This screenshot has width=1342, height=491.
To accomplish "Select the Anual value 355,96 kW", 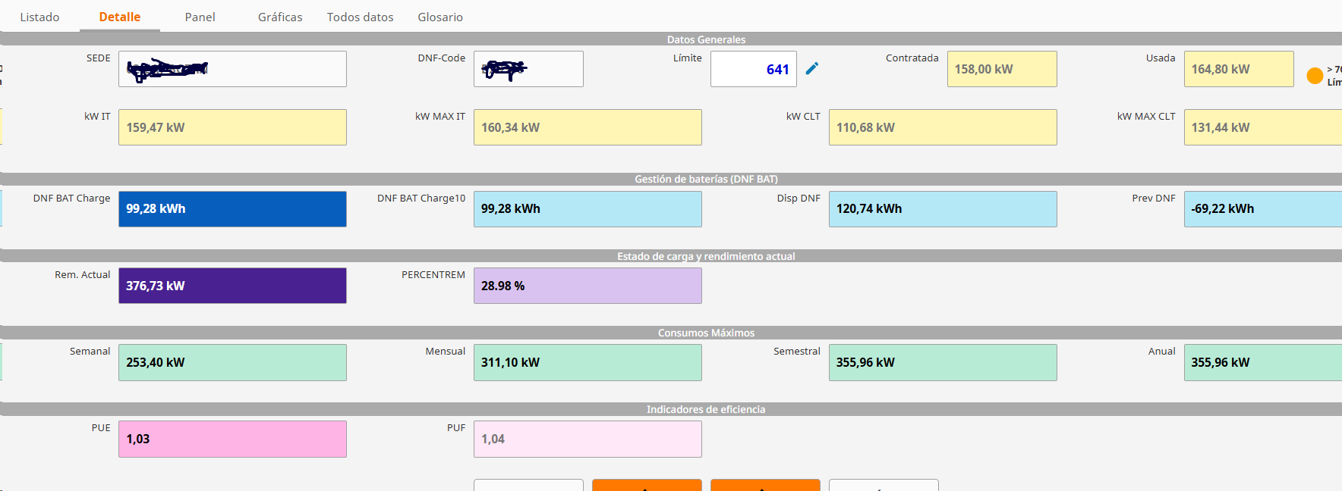I will (x=1263, y=362).
